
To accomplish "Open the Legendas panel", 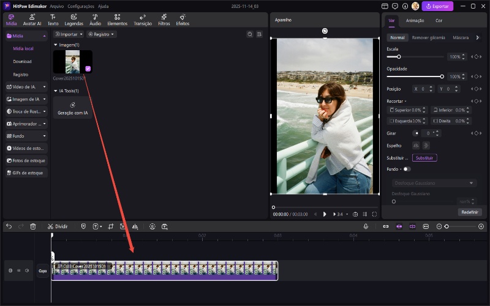I will tap(73, 20).
